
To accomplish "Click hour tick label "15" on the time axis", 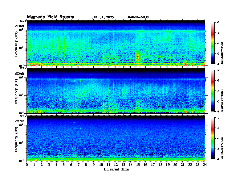I will (x=138, y=165).
